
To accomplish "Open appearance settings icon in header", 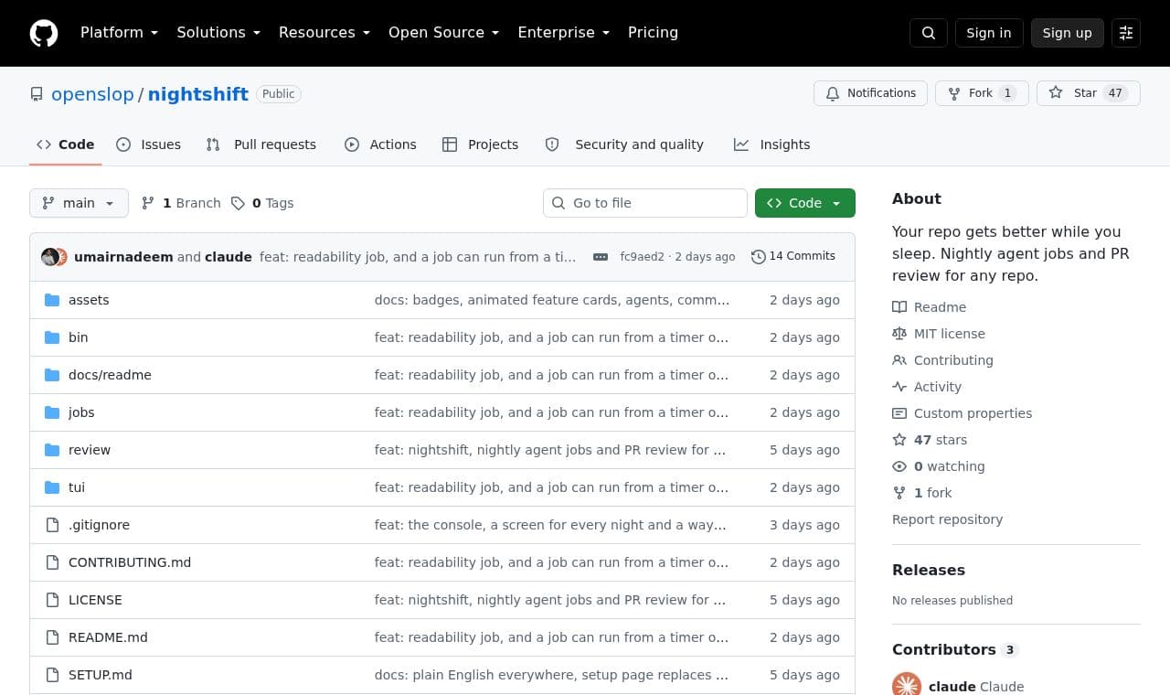I will coord(1126,33).
